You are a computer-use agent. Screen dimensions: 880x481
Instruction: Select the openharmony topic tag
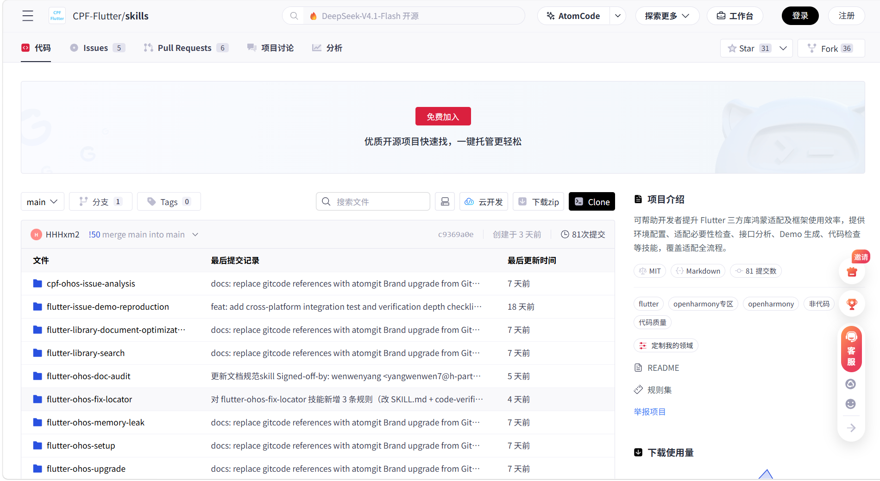pyautogui.click(x=771, y=304)
